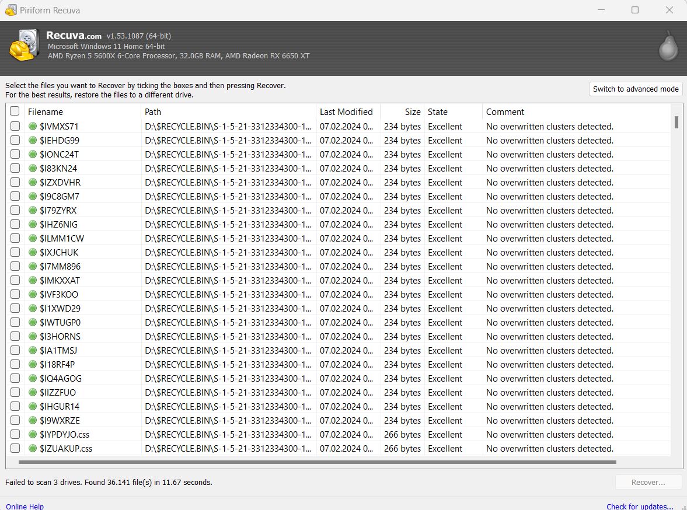The image size is (687, 510).
Task: Sort by the Comment column header
Action: 576,111
